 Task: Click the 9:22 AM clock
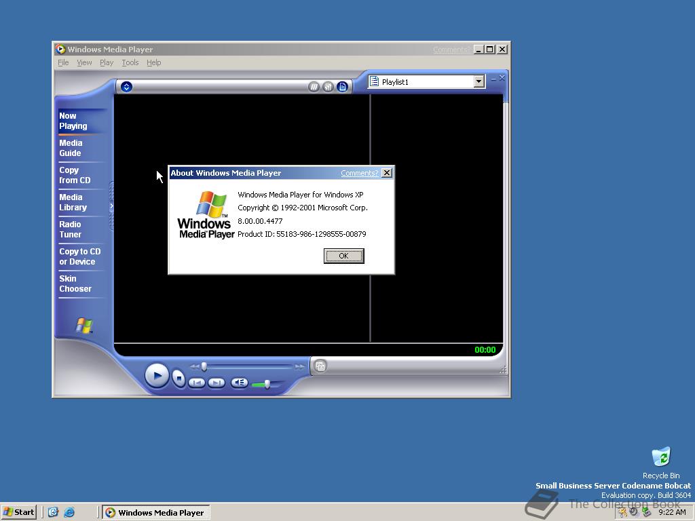pyautogui.click(x=672, y=512)
